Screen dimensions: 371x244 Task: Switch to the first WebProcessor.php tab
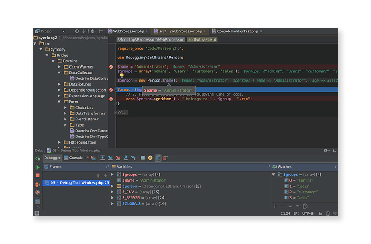pos(128,31)
